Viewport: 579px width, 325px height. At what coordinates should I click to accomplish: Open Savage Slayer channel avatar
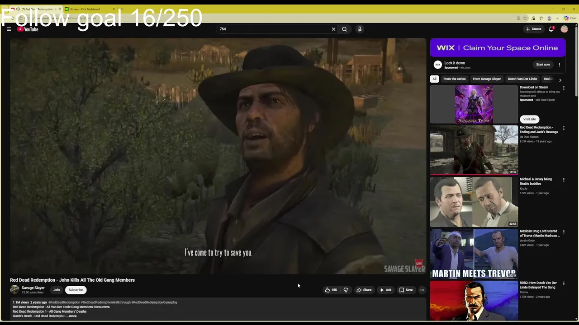pos(14,290)
